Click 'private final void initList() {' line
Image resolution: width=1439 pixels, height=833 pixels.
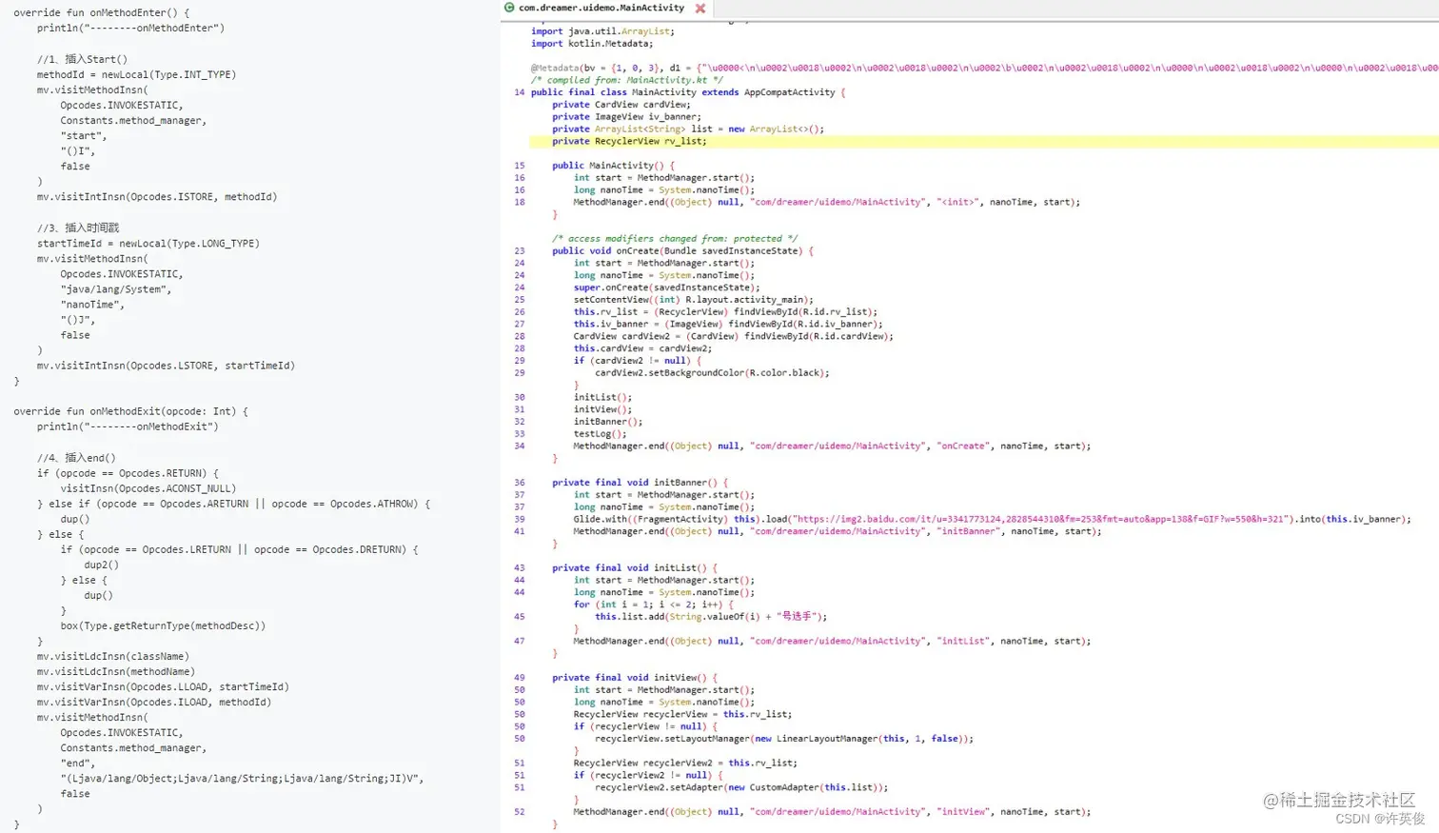pos(636,568)
